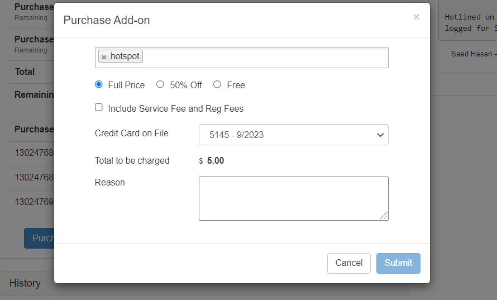Cancel the add-on purchase

(348, 263)
